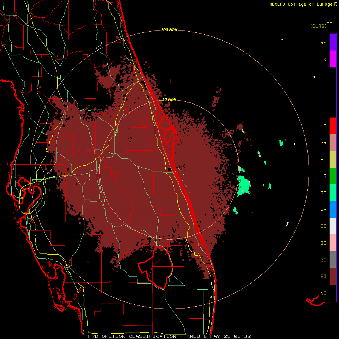Click the BI legend label
Image resolution: width=339 pixels, height=339 pixels.
click(323, 276)
